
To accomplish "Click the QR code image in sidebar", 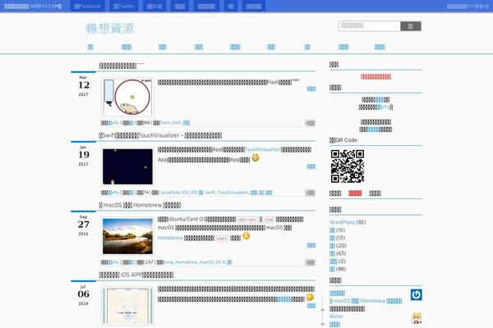I will pyautogui.click(x=348, y=166).
